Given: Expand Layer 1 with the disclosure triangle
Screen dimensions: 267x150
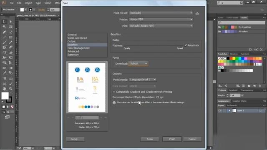Looking at the screenshot, I should pyautogui.click(x=229, y=111).
